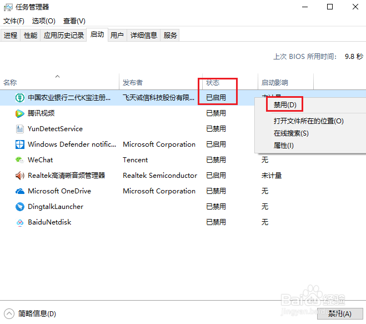Click Microsoft Corporation publisher in Defender row
Image resolution: width=366 pixels, height=324 pixels.
pos(159,144)
